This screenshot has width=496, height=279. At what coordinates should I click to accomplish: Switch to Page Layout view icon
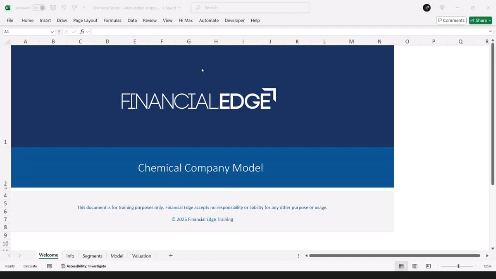(415, 266)
